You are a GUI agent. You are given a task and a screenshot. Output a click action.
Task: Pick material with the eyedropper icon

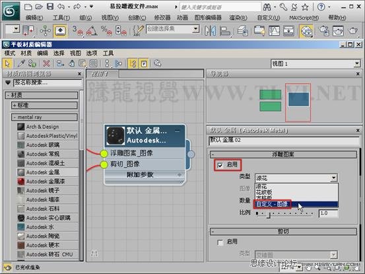(x=21, y=63)
